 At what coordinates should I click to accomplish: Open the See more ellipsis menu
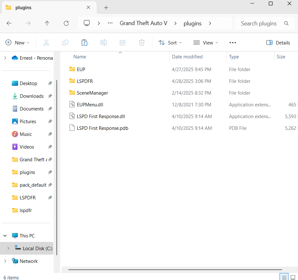tap(233, 43)
